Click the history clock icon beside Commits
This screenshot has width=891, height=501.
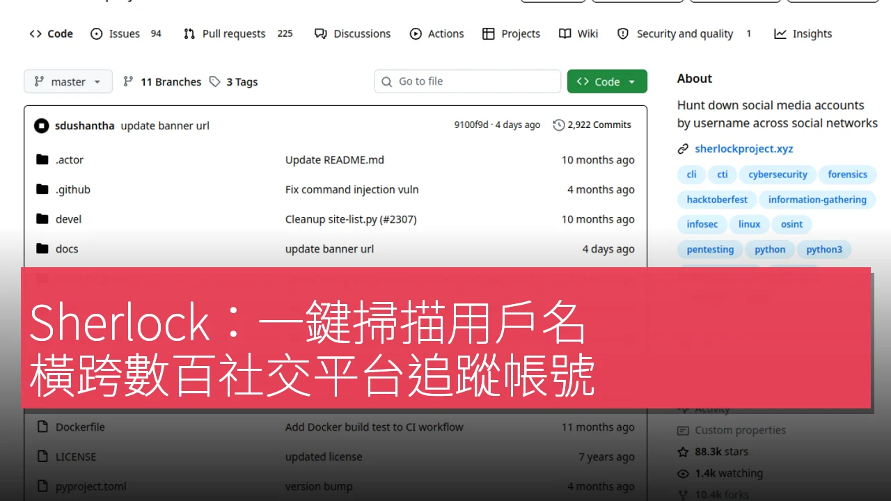point(559,125)
